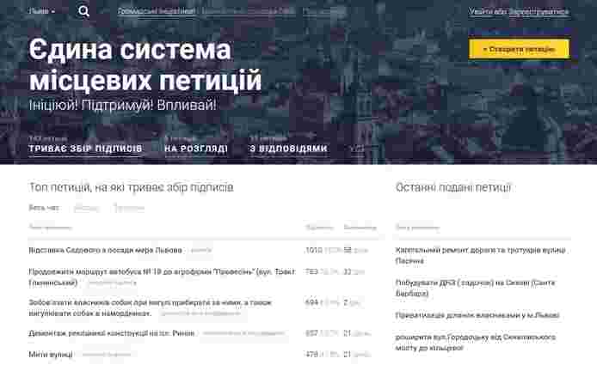Viewport: 597px width, 365px height.
Task: Open the Громадські ініціативи link
Action: coord(157,12)
